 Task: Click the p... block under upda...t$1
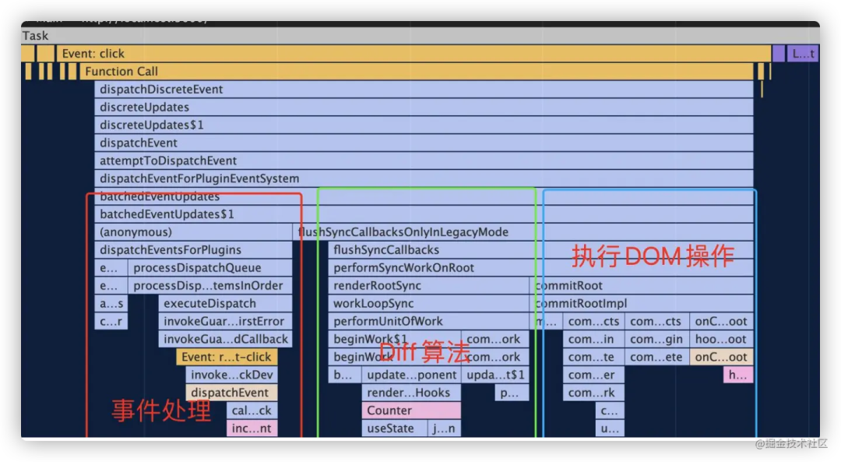tap(512, 392)
